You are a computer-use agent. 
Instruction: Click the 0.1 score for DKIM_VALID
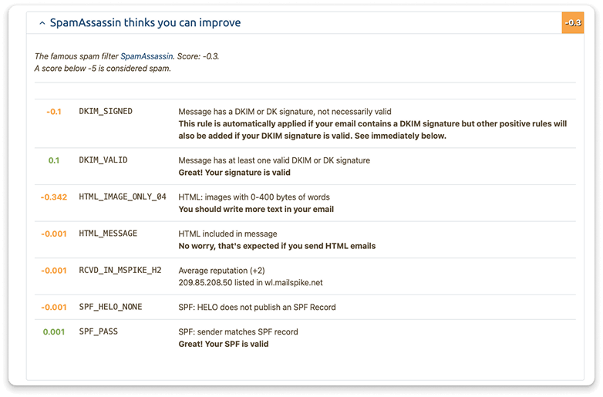[x=54, y=160]
